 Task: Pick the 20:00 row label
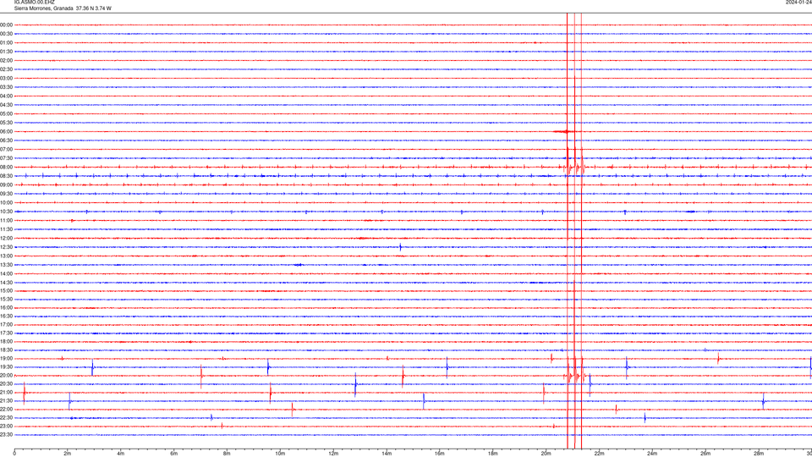coord(6,376)
